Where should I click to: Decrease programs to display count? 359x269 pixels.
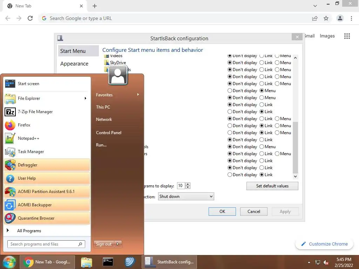[x=188, y=187]
